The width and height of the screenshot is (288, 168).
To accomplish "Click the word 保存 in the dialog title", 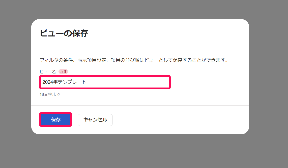I will point(80,33).
